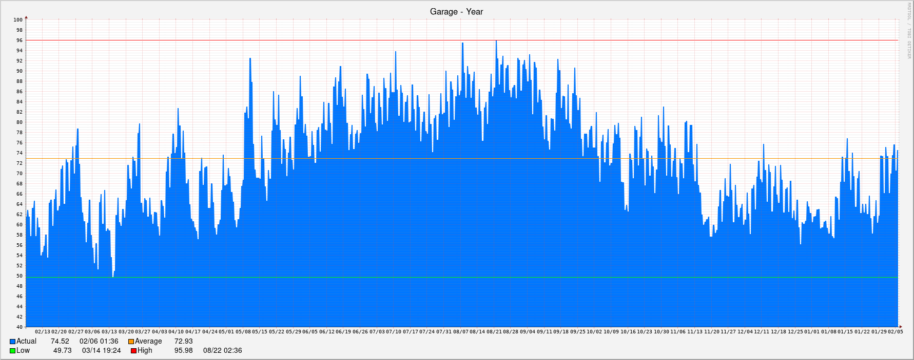The image size is (914, 360).
Task: Click the RRDTOOL / TOBI OETIKER watermark
Action: 909,31
